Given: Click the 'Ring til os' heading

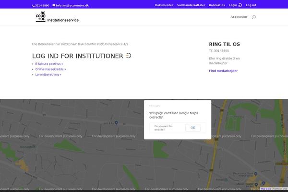Looking at the screenshot, I should [225, 44].
